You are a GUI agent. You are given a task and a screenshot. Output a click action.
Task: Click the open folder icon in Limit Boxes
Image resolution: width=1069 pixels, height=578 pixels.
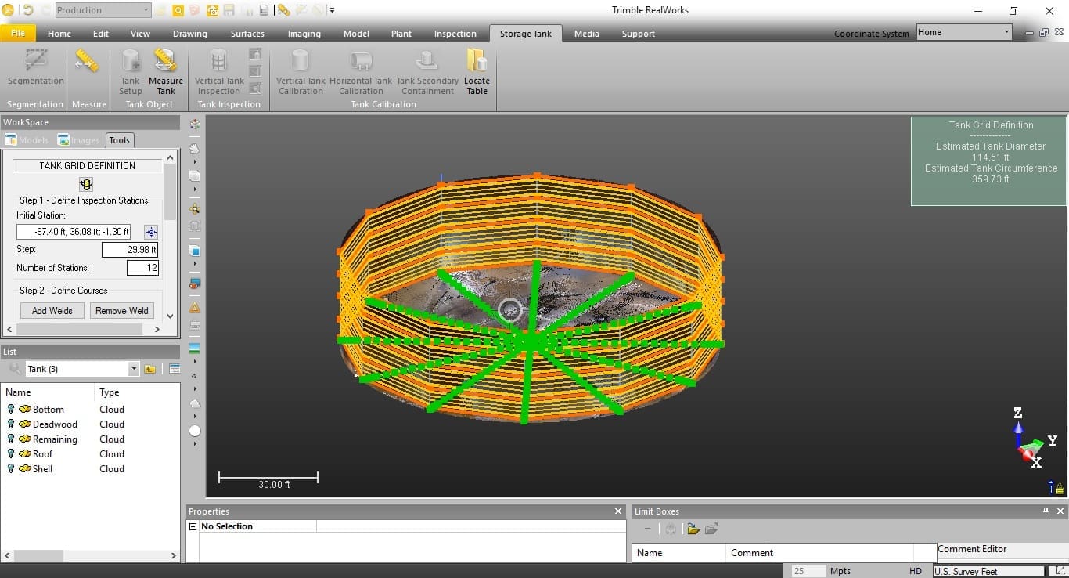(x=693, y=529)
